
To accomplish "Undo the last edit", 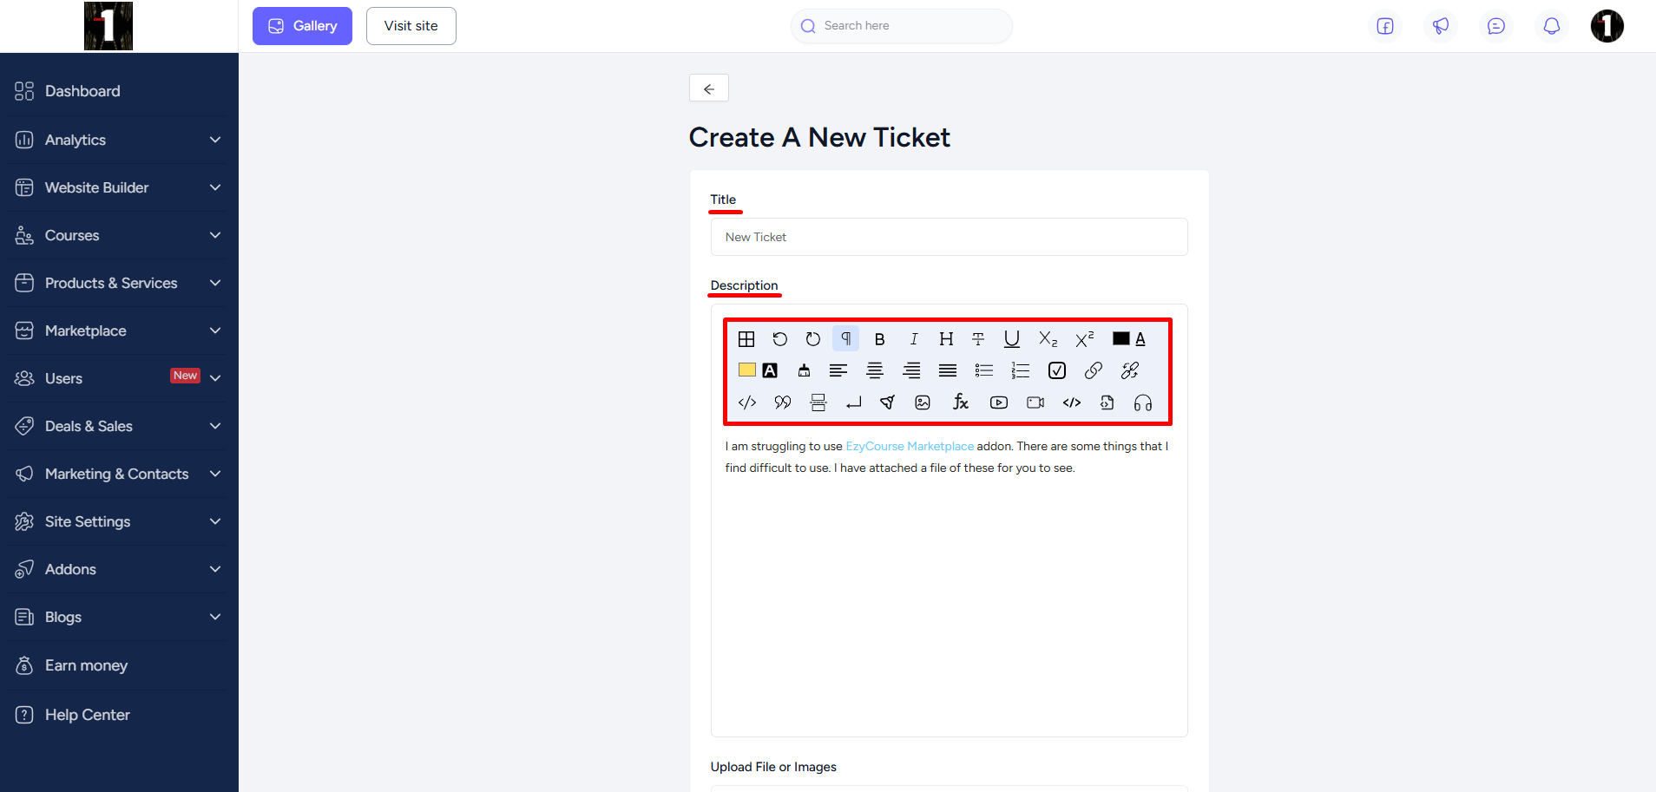I will (x=779, y=339).
